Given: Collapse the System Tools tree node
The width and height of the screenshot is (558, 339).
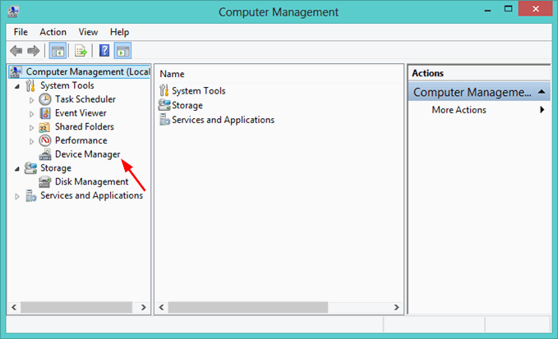Looking at the screenshot, I should [x=17, y=85].
